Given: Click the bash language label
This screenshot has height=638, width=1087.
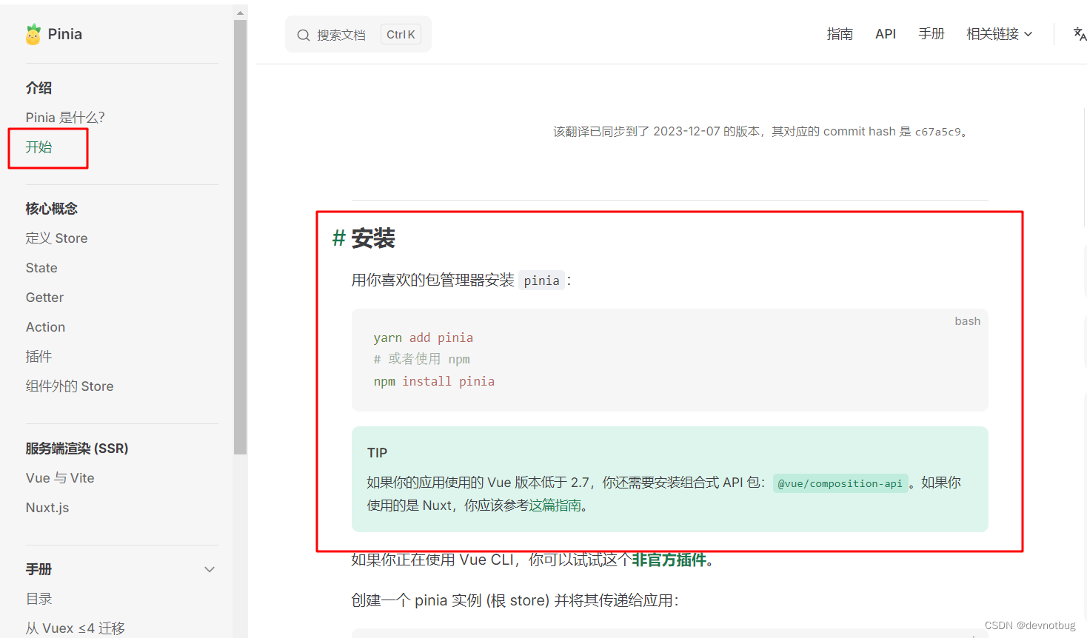Looking at the screenshot, I should [967, 321].
